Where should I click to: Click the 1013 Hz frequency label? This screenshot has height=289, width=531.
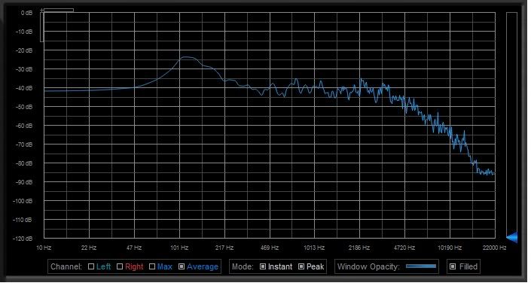point(314,248)
